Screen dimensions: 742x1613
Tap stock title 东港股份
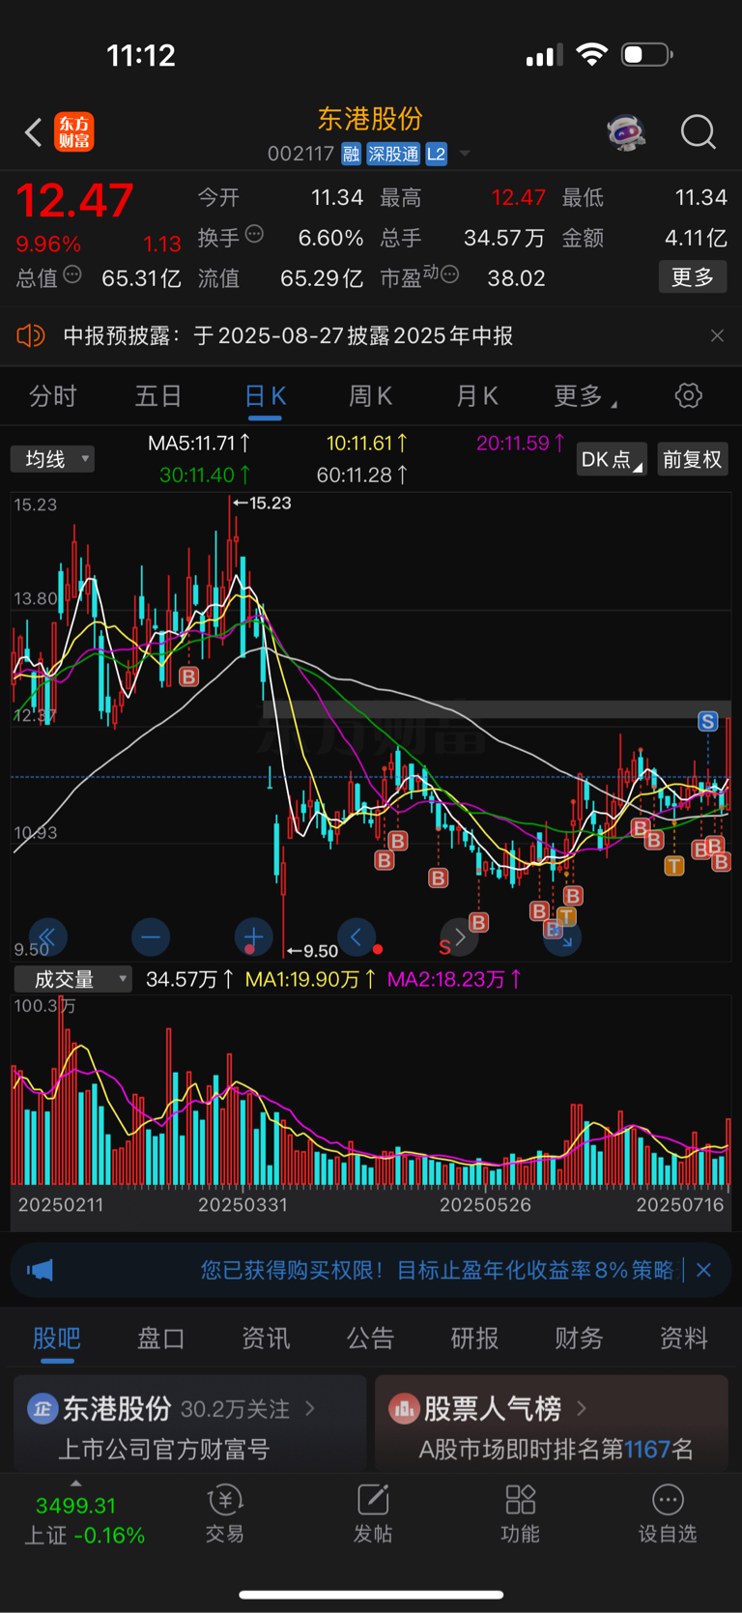pos(370,119)
